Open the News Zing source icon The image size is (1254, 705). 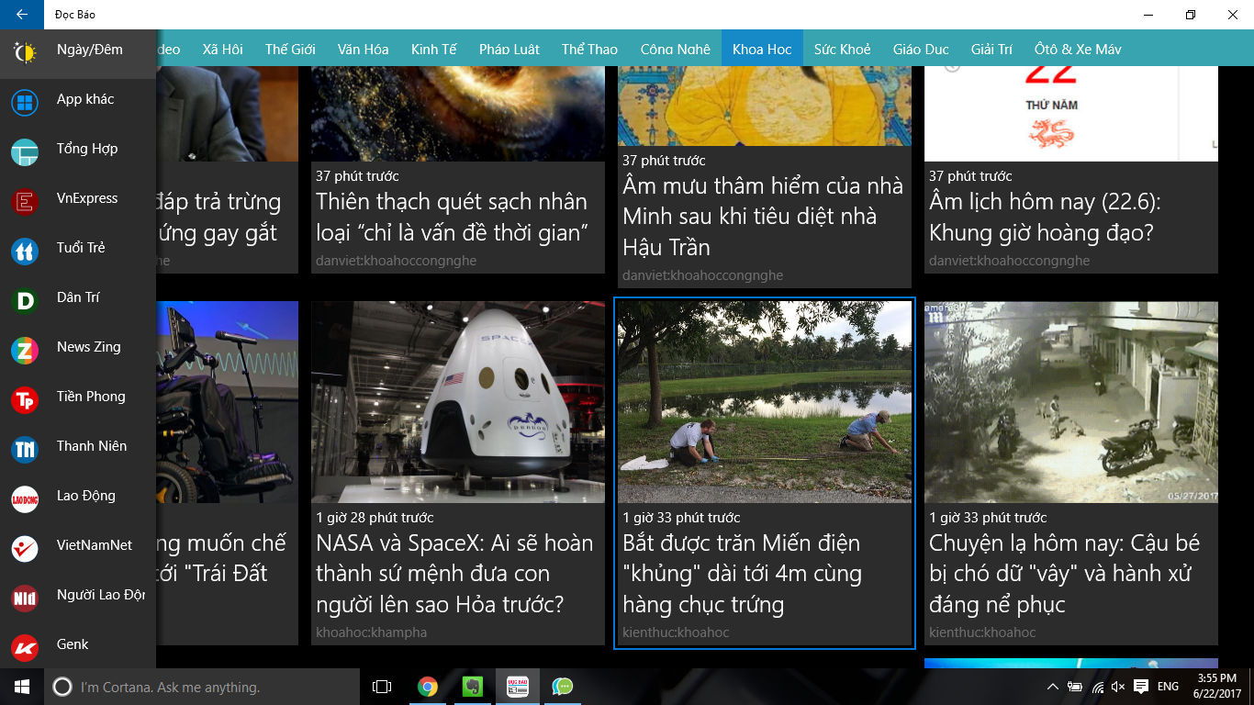tap(25, 348)
